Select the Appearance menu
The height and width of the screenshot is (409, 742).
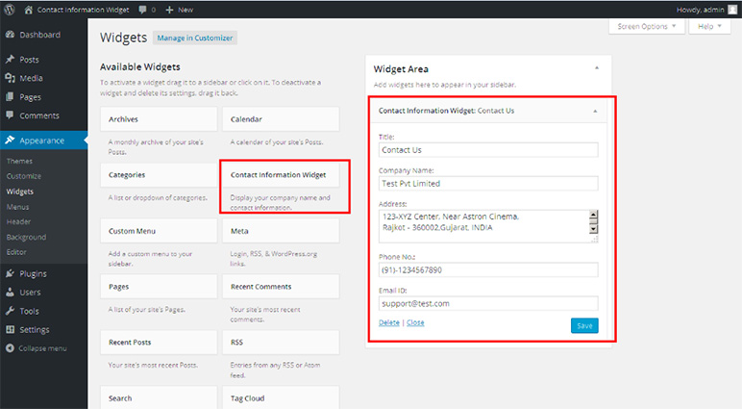tap(43, 141)
